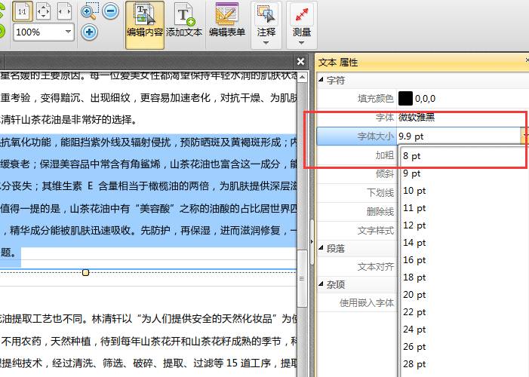
Task: Click the black fill color swatch
Action: coord(406,98)
